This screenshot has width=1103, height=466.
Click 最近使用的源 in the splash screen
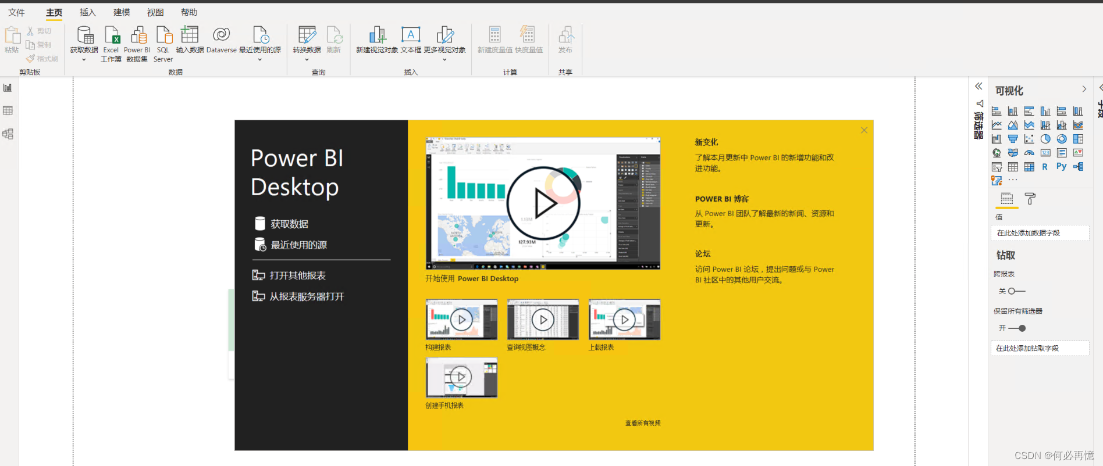click(x=290, y=245)
